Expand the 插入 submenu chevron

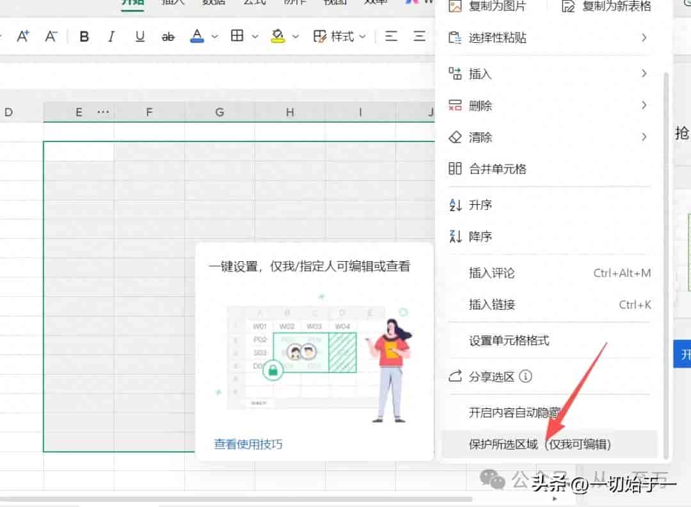[644, 73]
